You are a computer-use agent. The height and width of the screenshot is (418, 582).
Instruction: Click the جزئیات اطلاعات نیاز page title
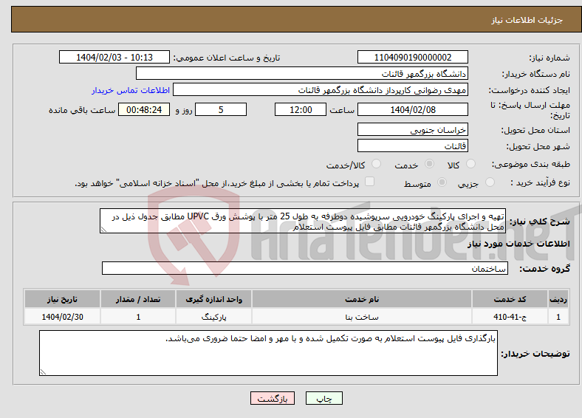tap(527, 20)
